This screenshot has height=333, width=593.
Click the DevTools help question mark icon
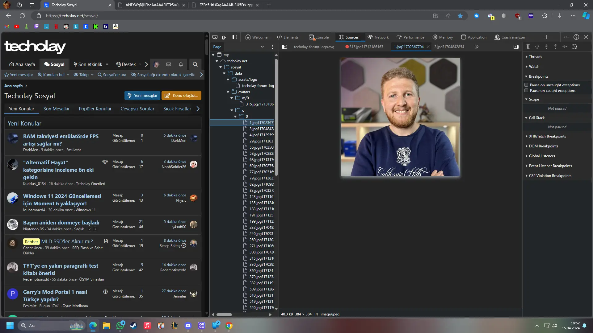click(x=576, y=37)
